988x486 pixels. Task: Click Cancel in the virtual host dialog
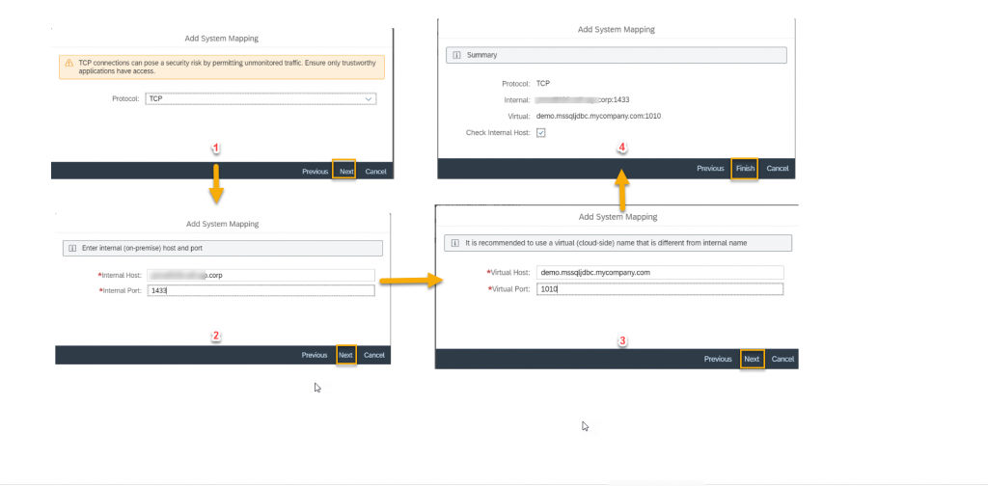[783, 359]
